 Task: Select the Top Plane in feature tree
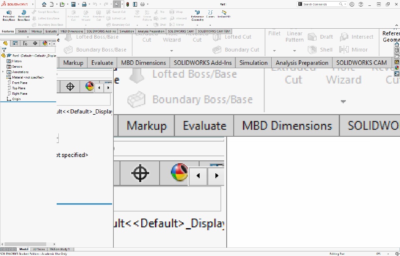(16, 88)
